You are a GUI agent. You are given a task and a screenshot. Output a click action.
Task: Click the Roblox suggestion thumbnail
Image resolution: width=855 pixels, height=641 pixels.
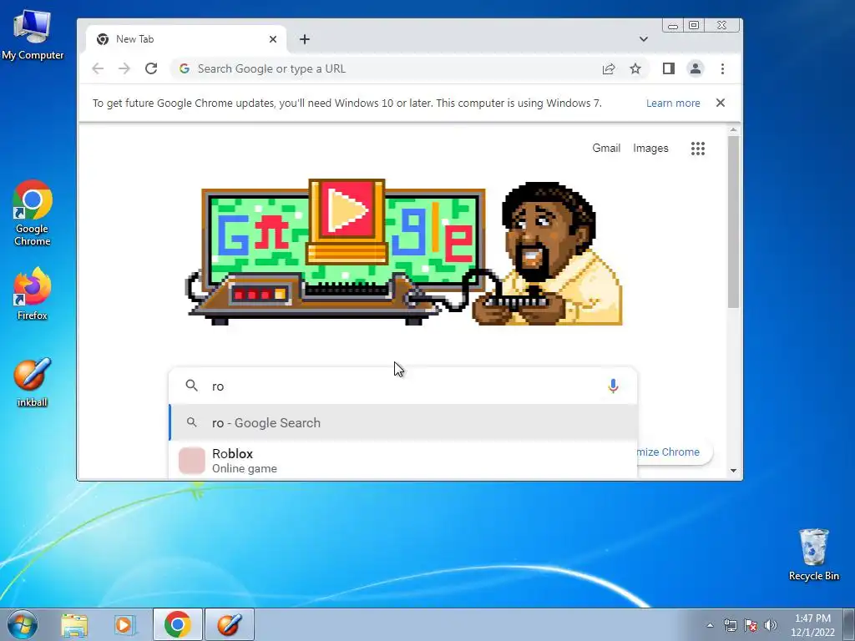[x=192, y=461]
